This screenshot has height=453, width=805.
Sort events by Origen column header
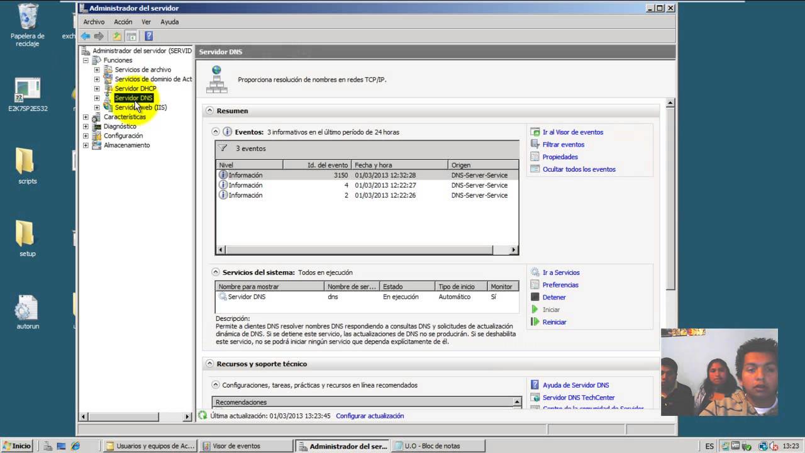[484, 165]
